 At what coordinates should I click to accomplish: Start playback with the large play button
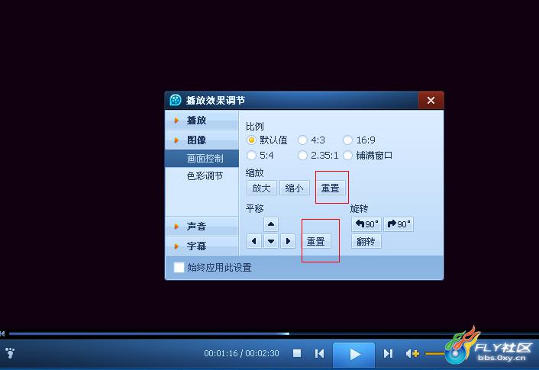pyautogui.click(x=354, y=355)
